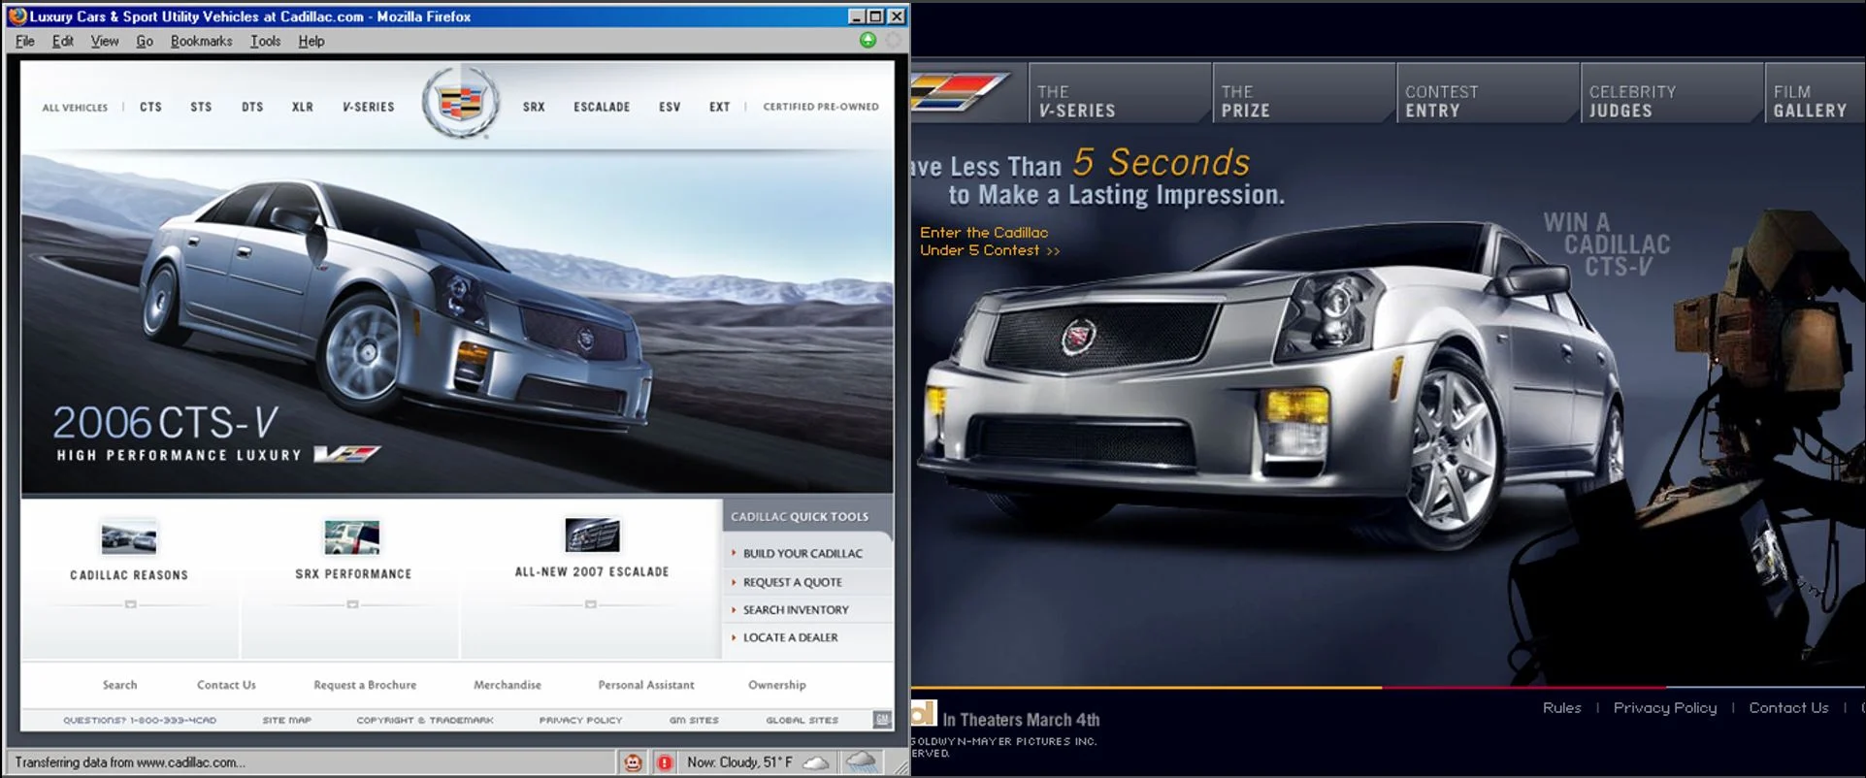Select V-Series in the Cadillac navigation
1866x778 pixels.
[x=369, y=107]
